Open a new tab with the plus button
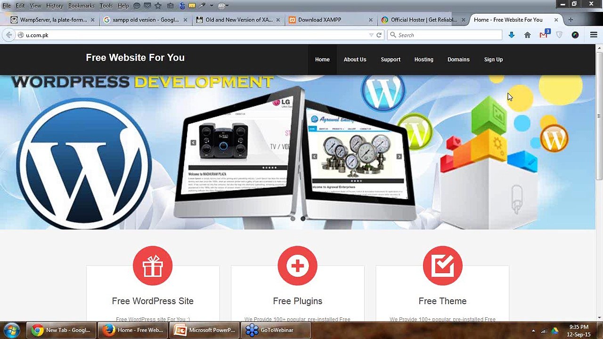 [570, 20]
